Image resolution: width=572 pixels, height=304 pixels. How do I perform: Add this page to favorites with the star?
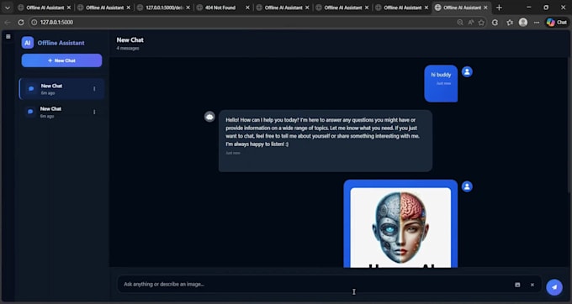481,23
